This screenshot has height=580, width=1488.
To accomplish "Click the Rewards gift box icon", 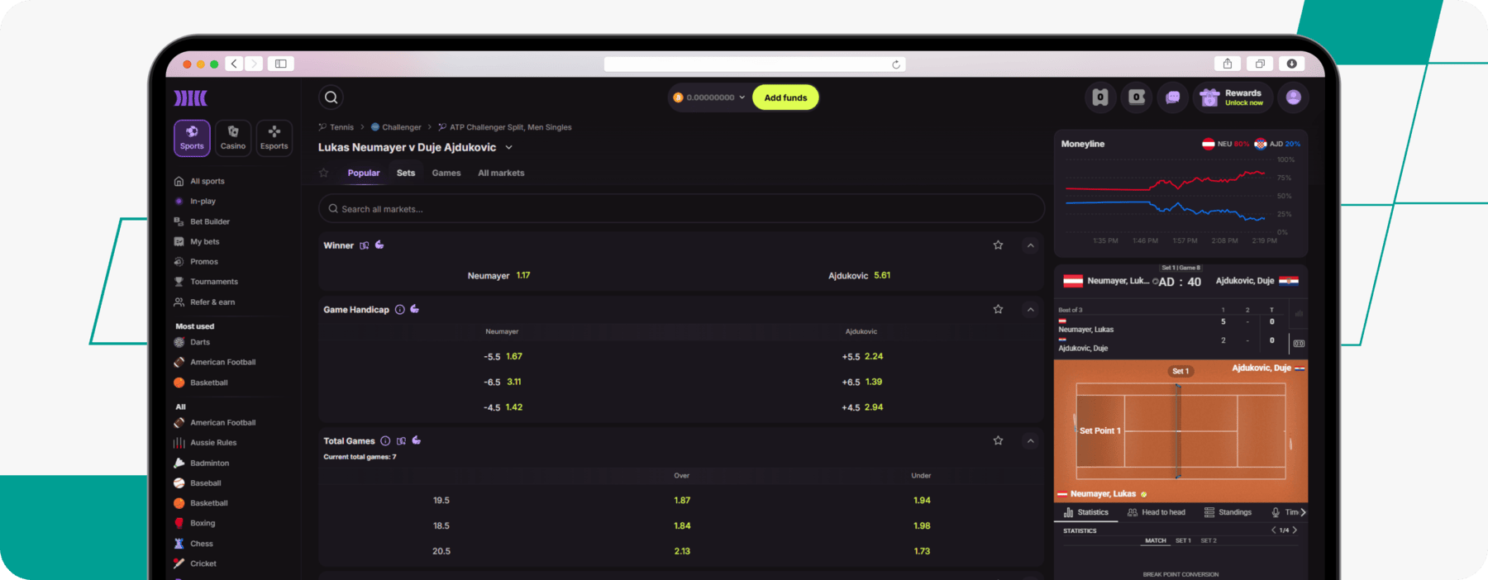I will [x=1209, y=97].
